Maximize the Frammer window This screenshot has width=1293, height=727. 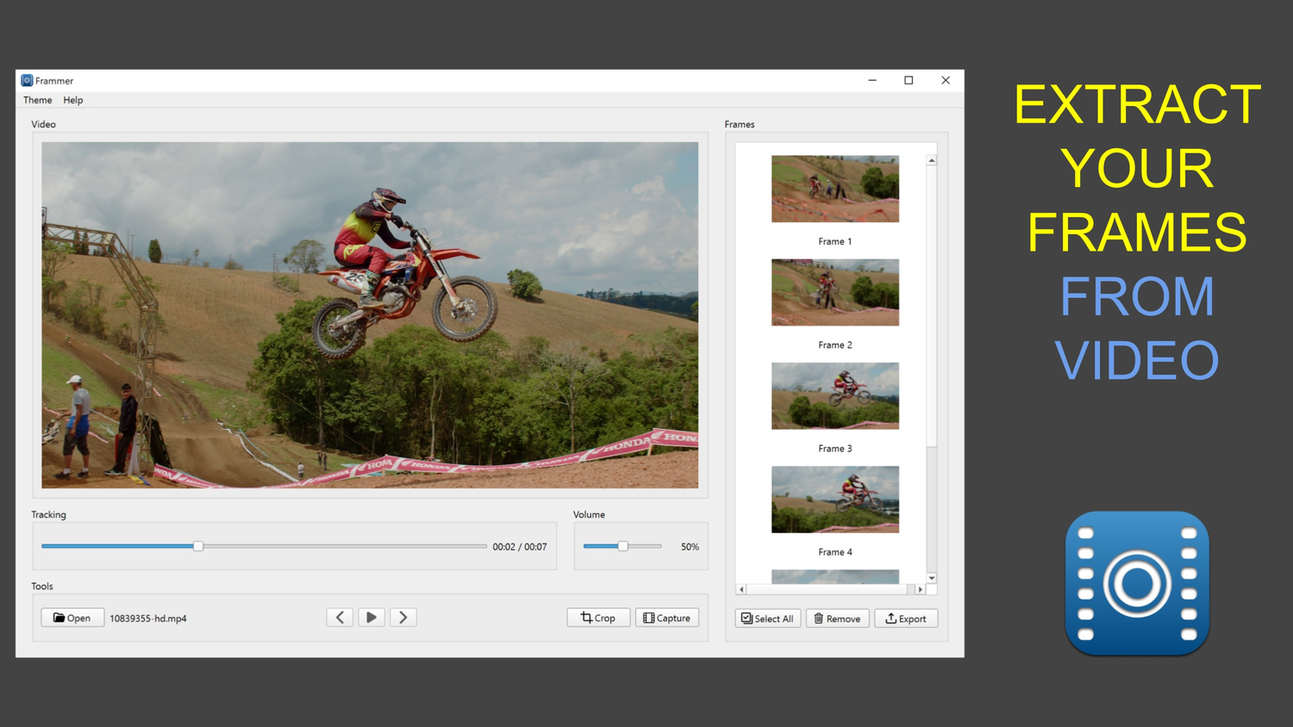click(909, 80)
